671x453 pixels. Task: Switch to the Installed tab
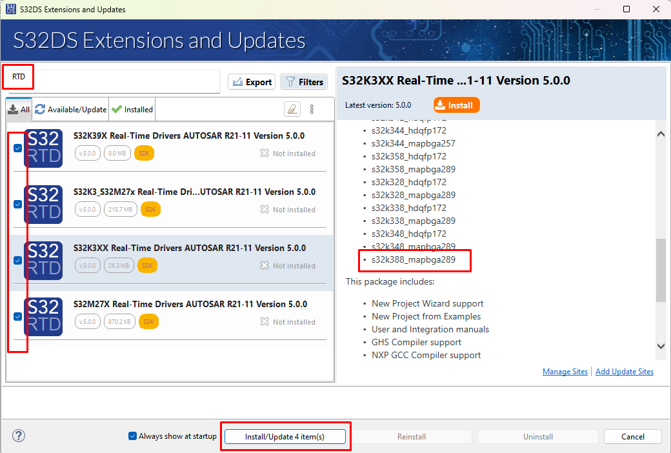(132, 110)
